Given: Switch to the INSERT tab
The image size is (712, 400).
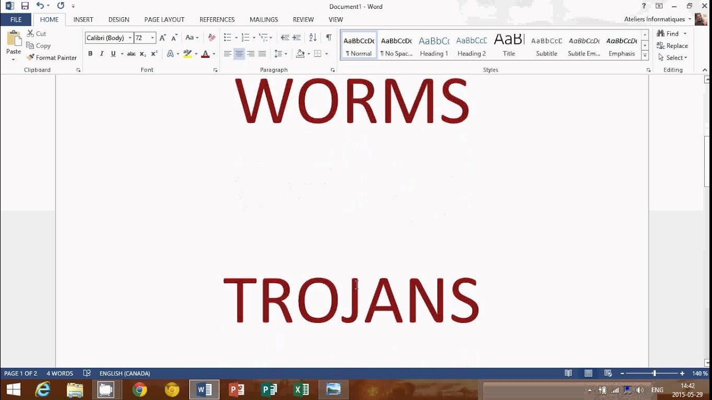Looking at the screenshot, I should 83,19.
